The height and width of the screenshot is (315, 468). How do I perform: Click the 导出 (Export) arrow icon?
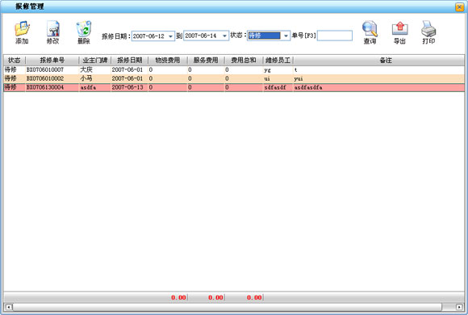(399, 28)
